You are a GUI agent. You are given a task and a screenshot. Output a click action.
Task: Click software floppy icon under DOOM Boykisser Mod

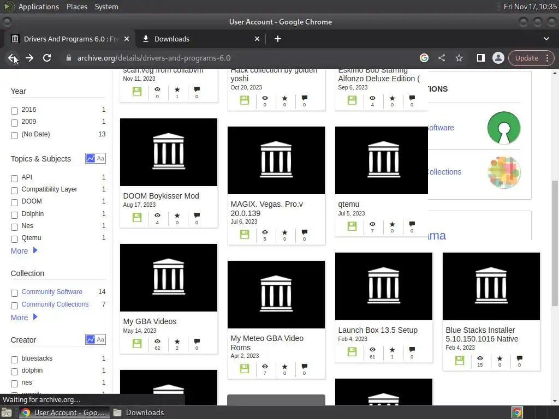137,217
